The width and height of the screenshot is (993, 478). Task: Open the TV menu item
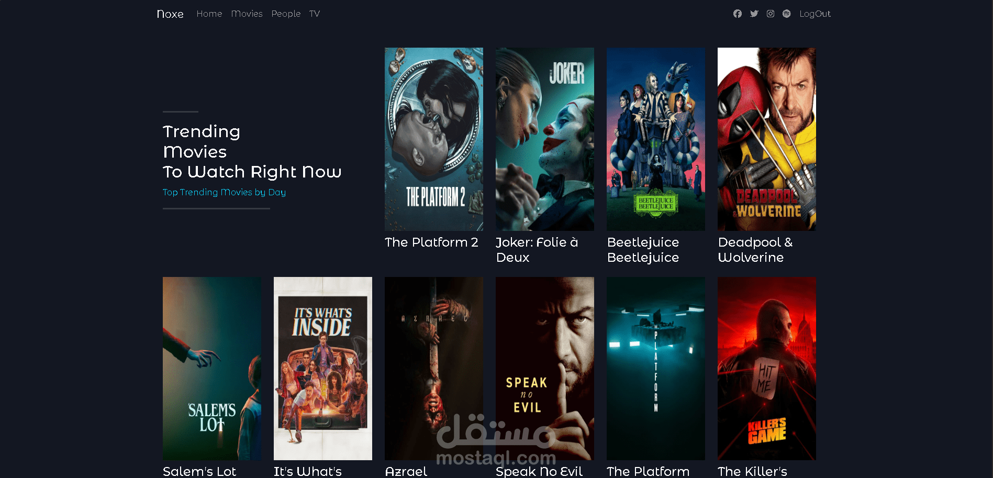[314, 14]
